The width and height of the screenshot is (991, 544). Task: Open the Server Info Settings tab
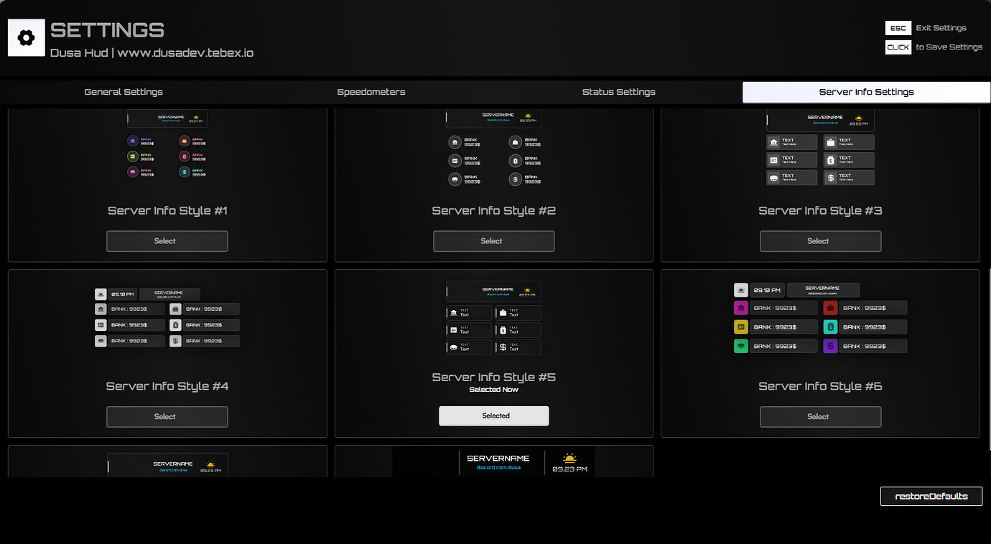coord(866,92)
